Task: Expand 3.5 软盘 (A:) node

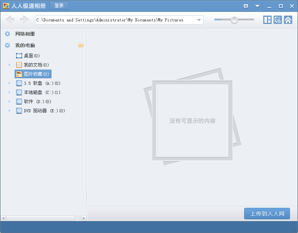Action: tap(9, 83)
